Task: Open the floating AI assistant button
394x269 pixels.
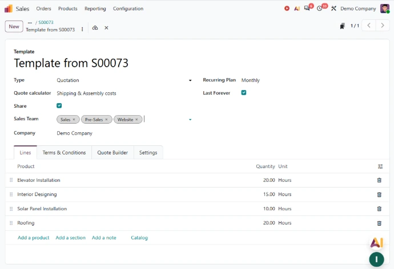Action: (x=376, y=242)
